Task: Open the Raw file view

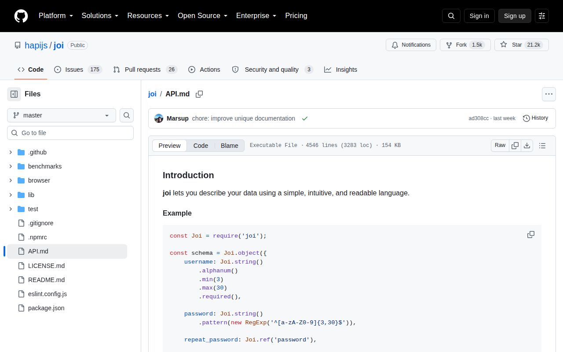Action: pos(500,146)
